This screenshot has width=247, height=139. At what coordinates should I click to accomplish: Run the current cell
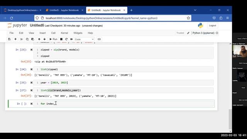[x=53, y=39]
